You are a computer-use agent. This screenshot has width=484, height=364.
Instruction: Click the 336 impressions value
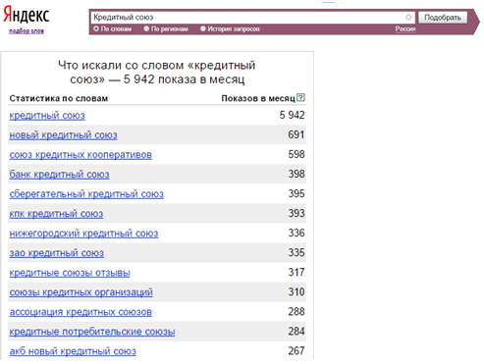(x=296, y=233)
